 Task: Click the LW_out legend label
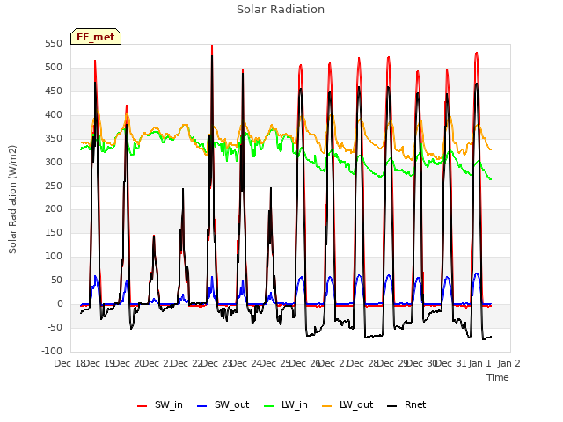356,404
